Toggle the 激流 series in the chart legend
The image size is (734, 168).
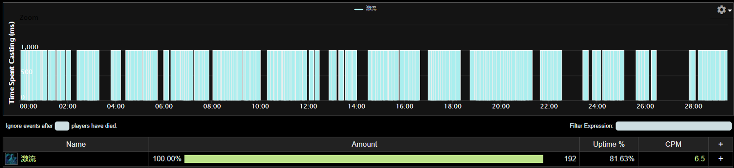coord(366,8)
